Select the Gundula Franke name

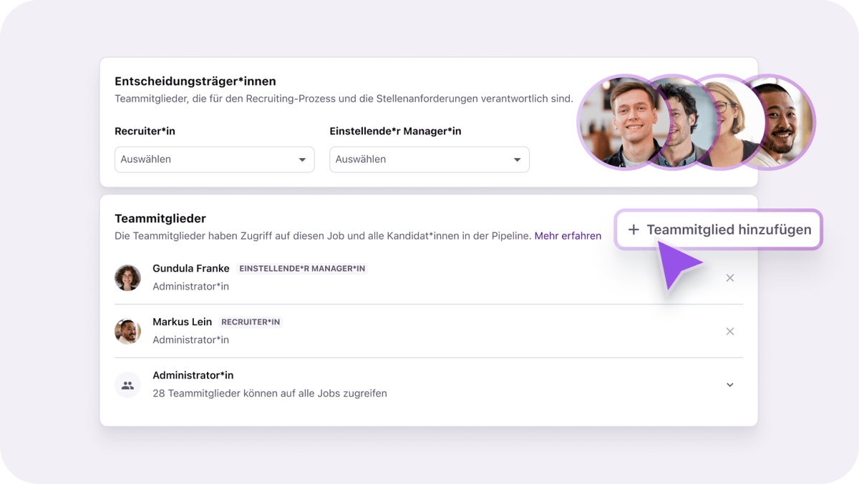tap(191, 269)
